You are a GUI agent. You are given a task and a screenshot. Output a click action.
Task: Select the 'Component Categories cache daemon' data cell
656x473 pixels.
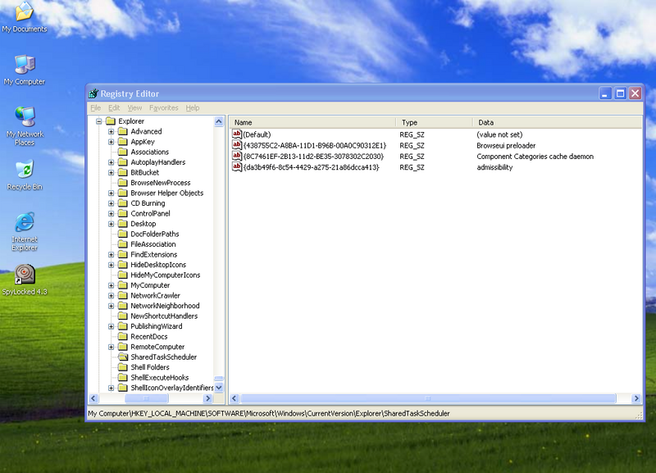pos(535,157)
